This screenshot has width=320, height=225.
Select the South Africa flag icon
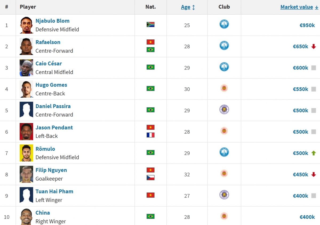pyautogui.click(x=150, y=25)
